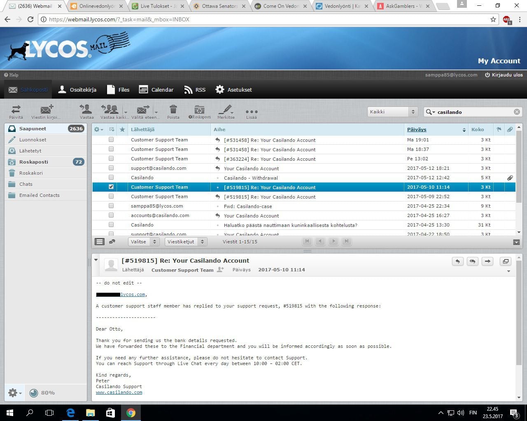Switch to list view icon in list footer
527x421 pixels.
point(100,242)
